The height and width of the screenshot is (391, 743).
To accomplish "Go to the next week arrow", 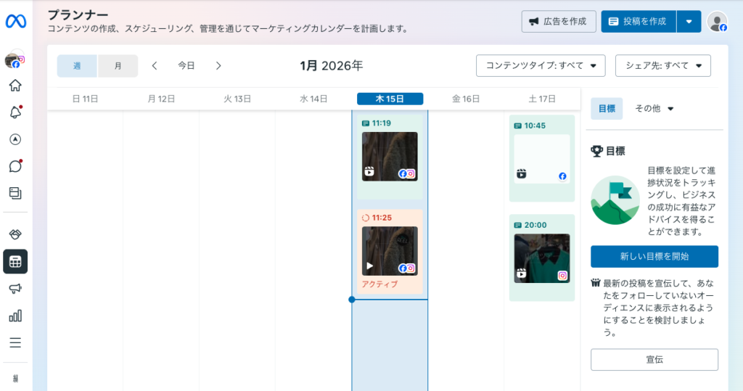I will click(218, 66).
